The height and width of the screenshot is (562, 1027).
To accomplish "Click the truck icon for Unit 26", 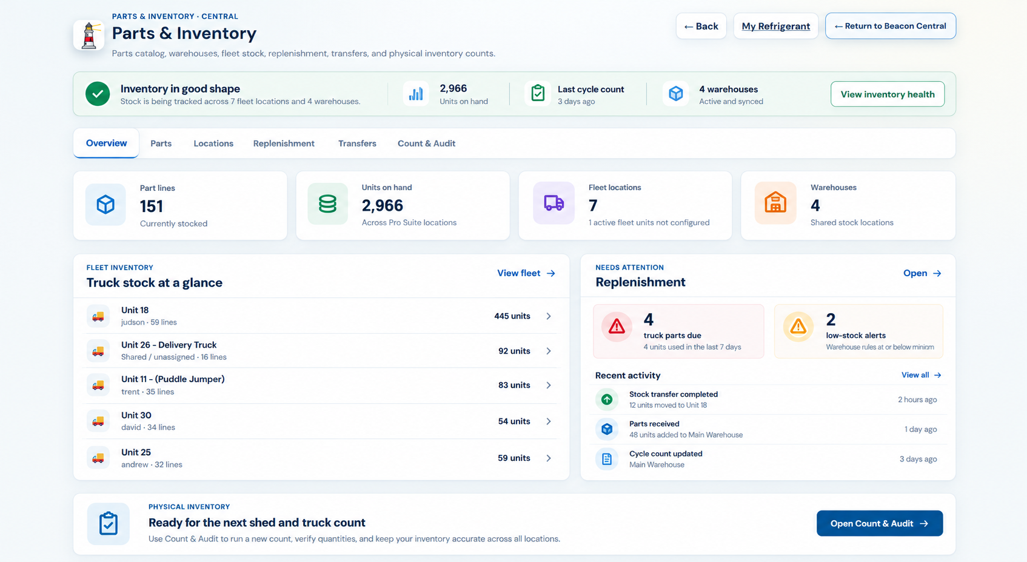I will tap(98, 351).
